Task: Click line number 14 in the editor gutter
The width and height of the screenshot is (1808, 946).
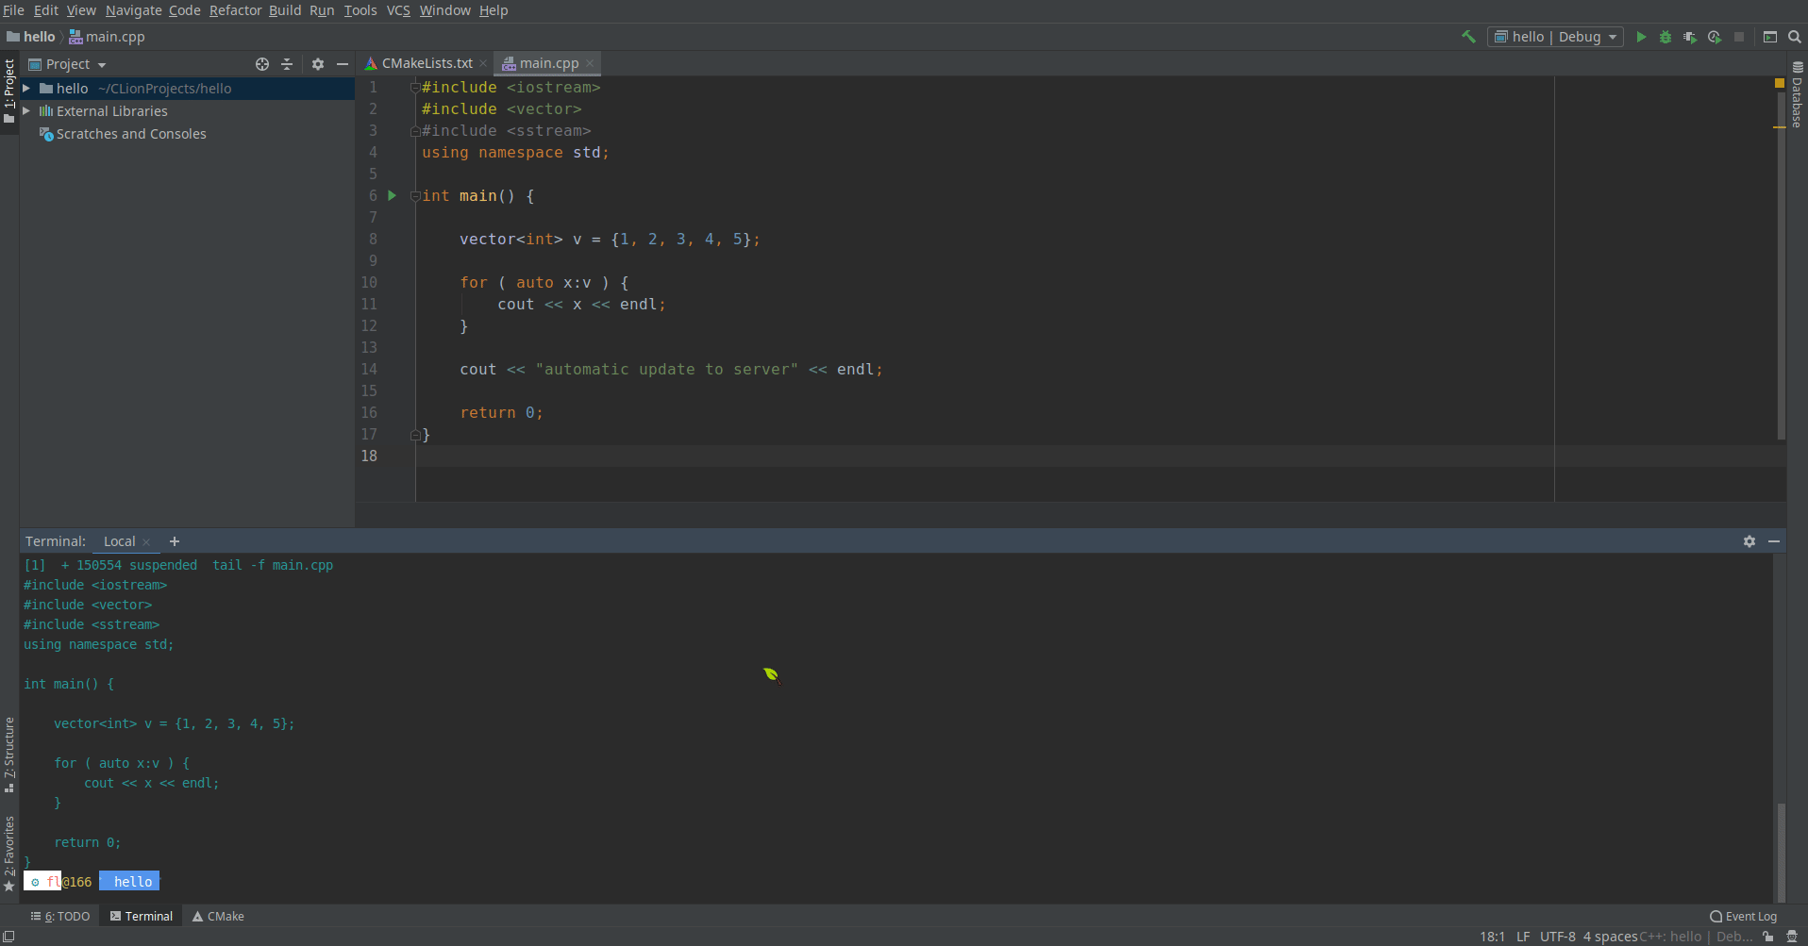Action: click(x=369, y=370)
